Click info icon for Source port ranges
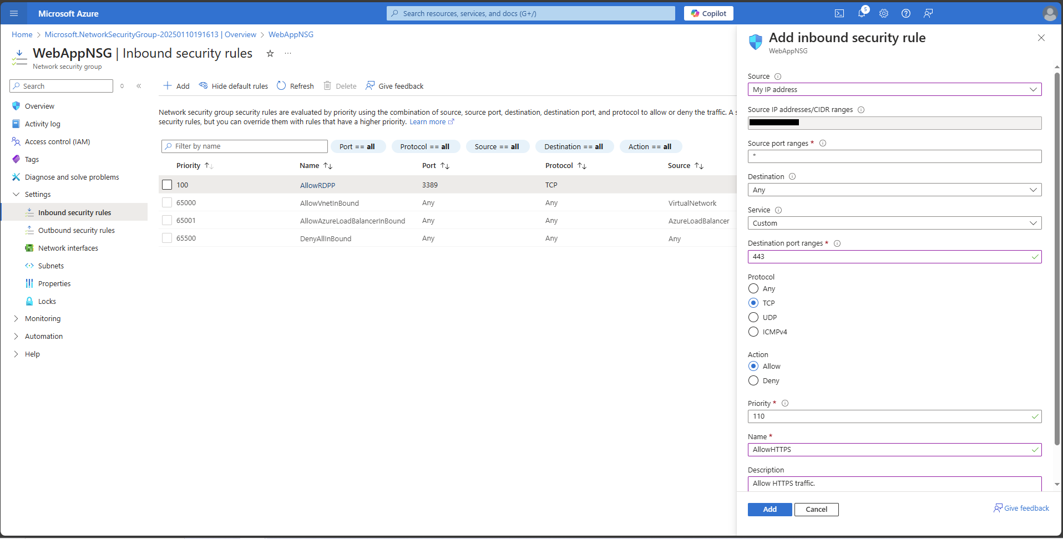1063x539 pixels. [x=823, y=143]
